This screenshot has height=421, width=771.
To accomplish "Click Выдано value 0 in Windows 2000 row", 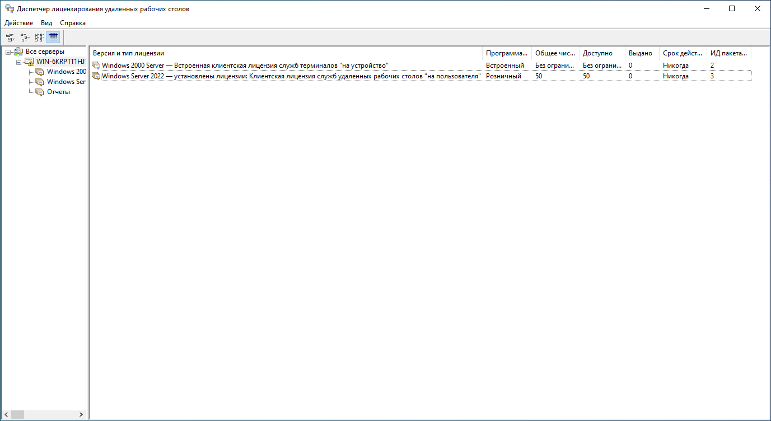I will point(630,66).
